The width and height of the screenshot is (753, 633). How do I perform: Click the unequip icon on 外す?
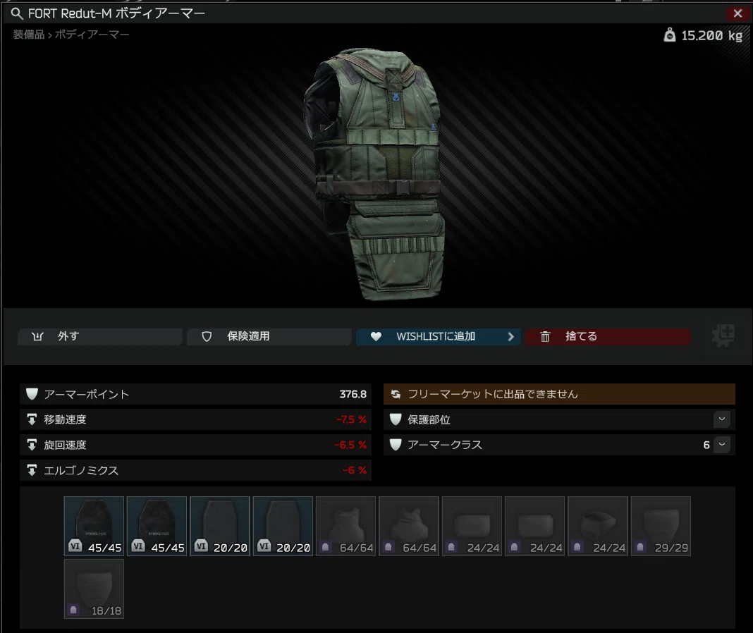(37, 336)
